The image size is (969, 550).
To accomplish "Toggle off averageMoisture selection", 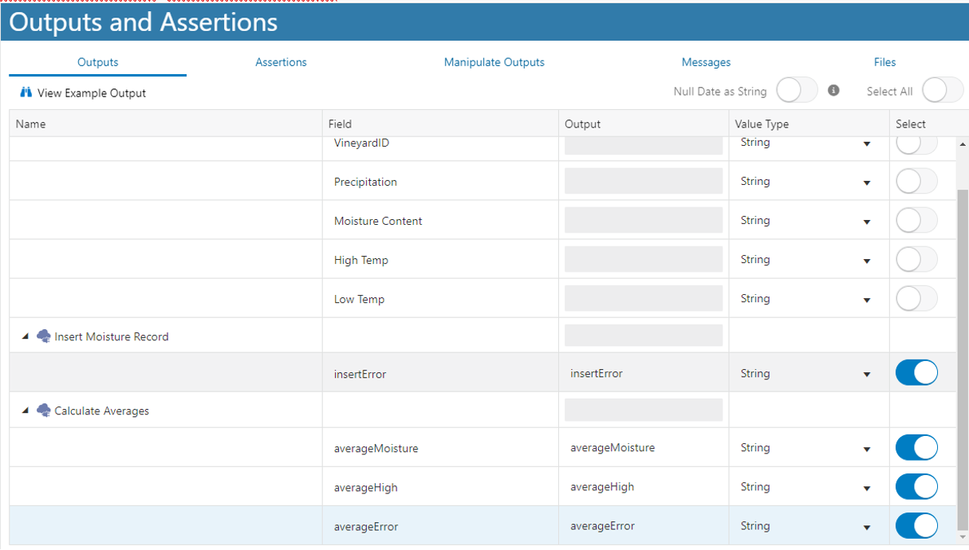I will click(916, 448).
